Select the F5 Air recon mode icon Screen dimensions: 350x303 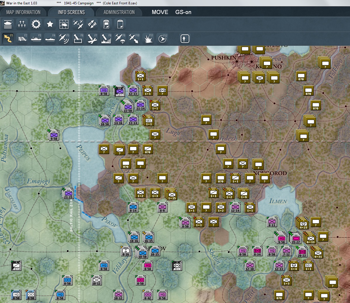64,39
